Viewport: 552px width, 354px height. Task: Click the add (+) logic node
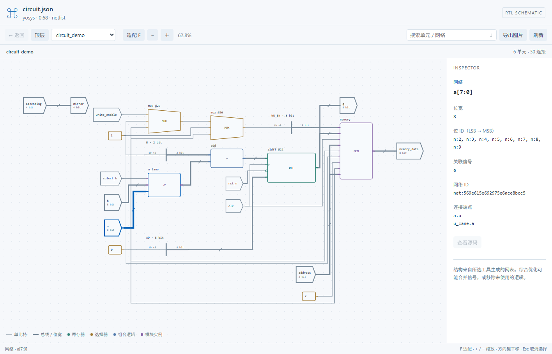pyautogui.click(x=227, y=158)
